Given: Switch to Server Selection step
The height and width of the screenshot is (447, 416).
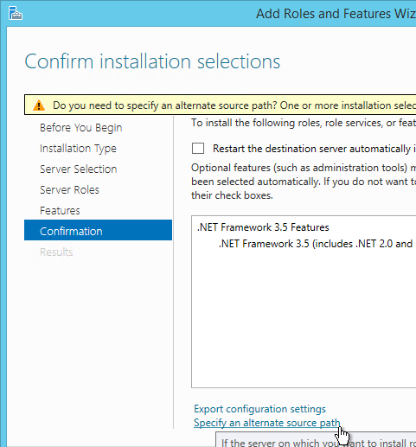Looking at the screenshot, I should point(79,169).
